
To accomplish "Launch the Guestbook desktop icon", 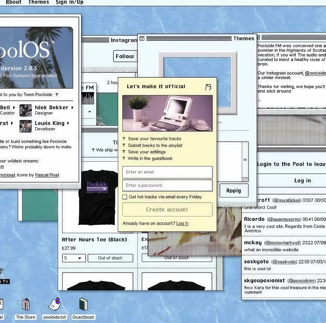I will pyautogui.click(x=83, y=305).
